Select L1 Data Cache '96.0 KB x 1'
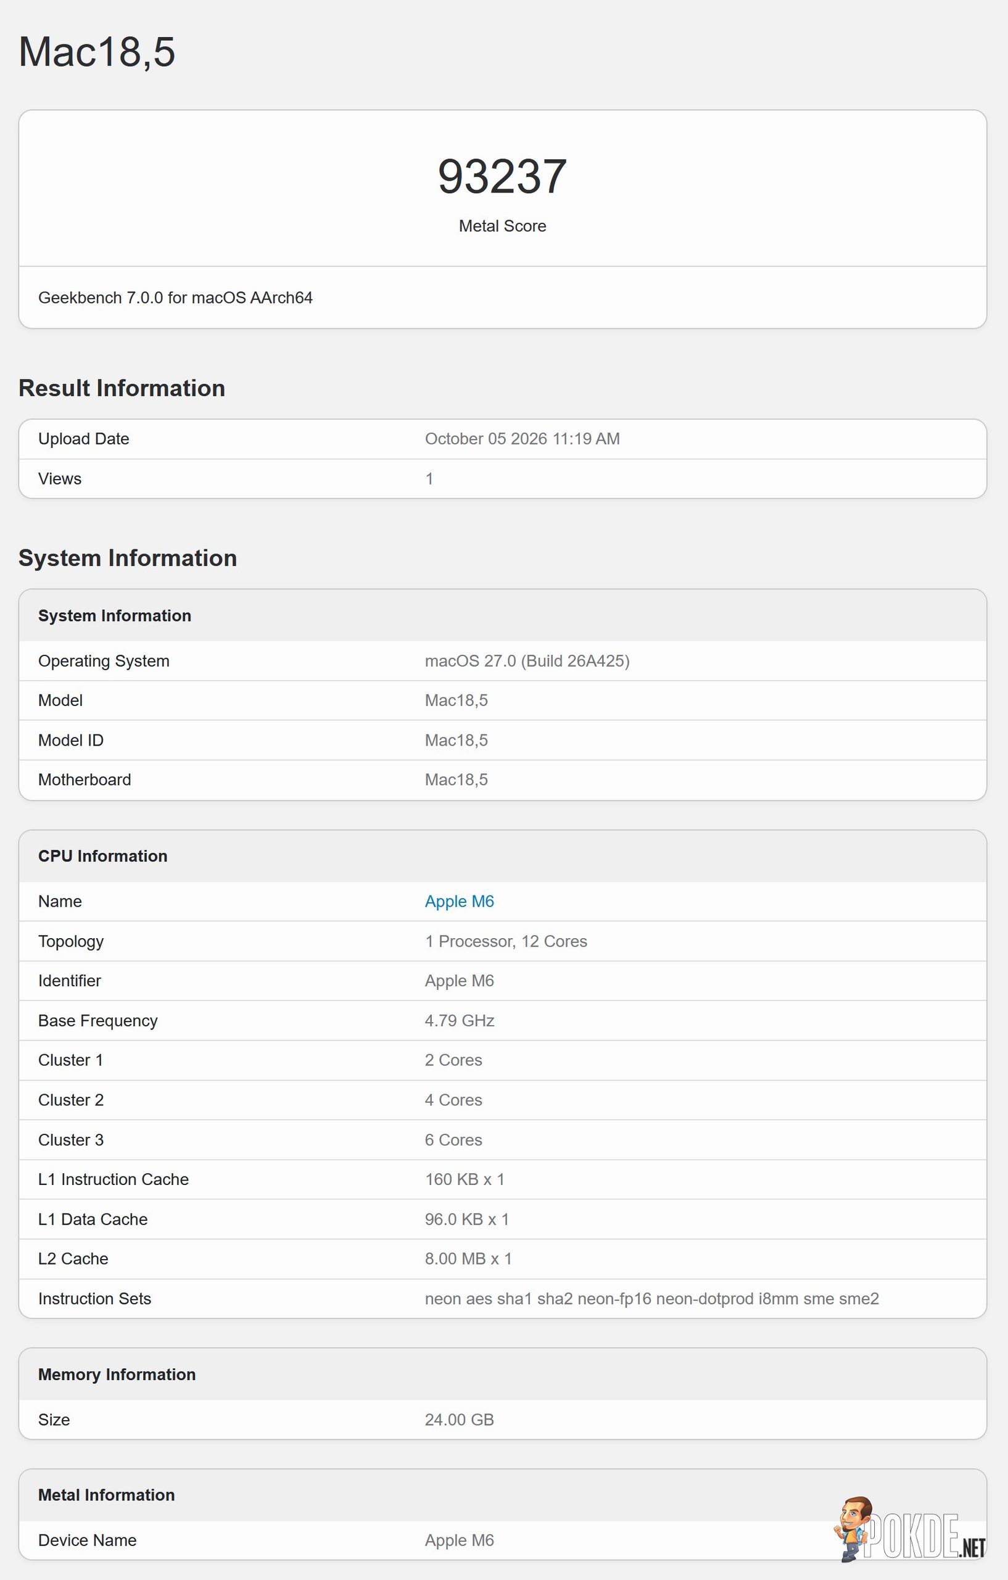 467,1219
